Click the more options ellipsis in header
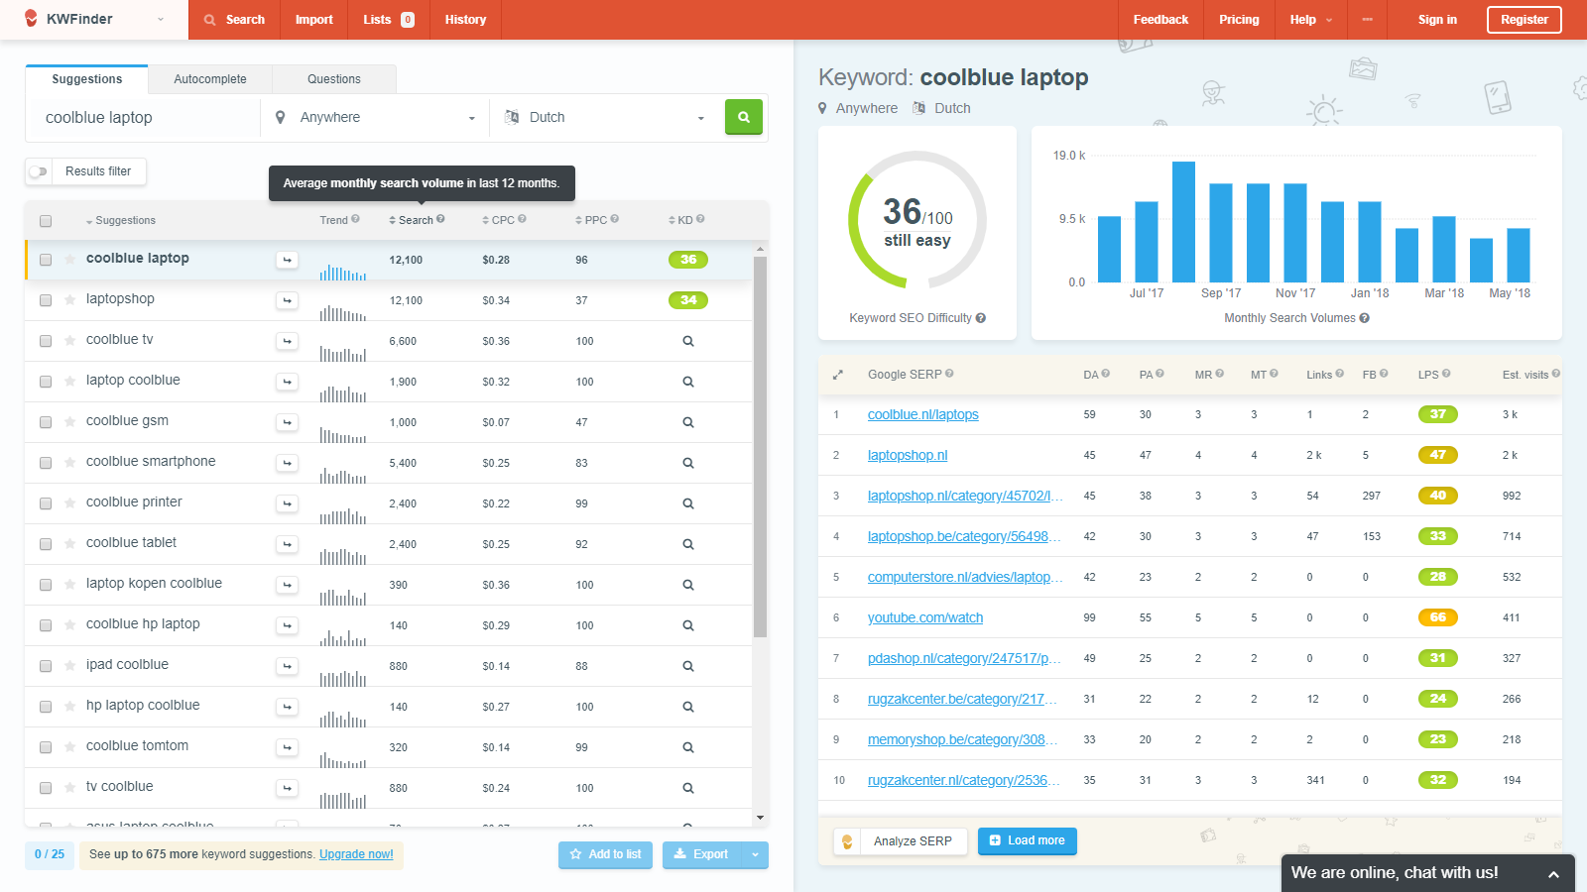The width and height of the screenshot is (1587, 892). pyautogui.click(x=1368, y=20)
